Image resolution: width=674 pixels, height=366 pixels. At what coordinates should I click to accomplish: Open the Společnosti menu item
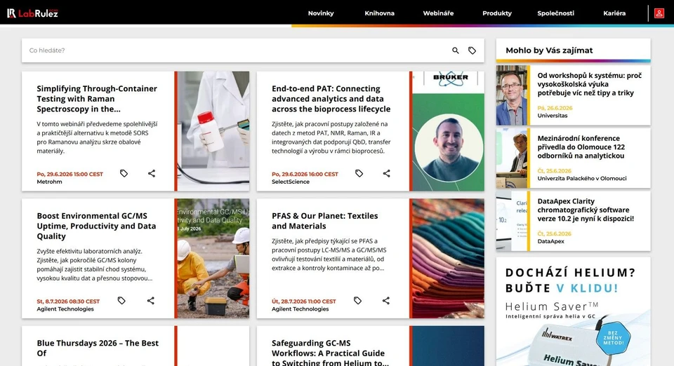[555, 13]
